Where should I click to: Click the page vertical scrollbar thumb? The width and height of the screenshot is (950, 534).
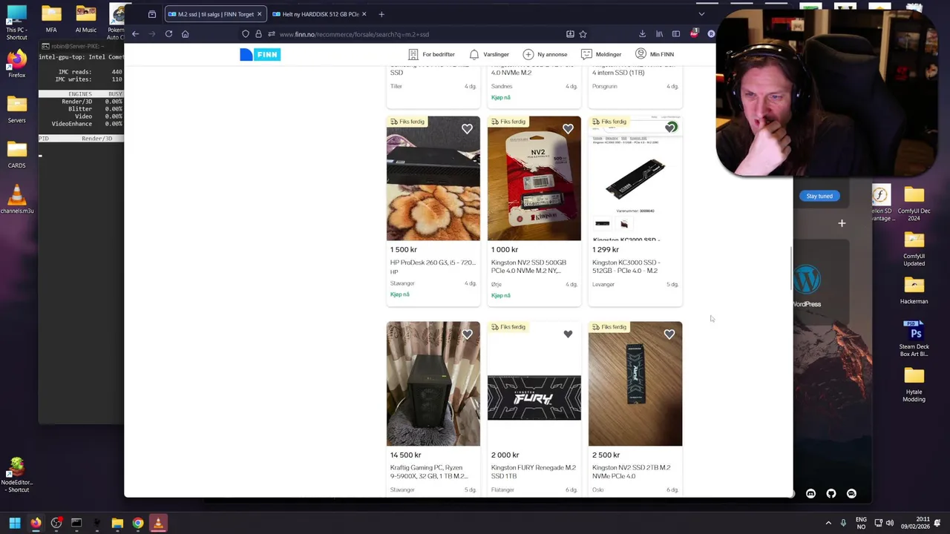791,268
